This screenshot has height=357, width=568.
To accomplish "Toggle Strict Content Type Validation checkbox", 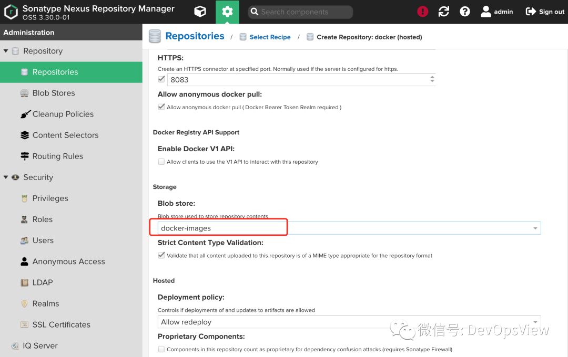I will click(161, 255).
